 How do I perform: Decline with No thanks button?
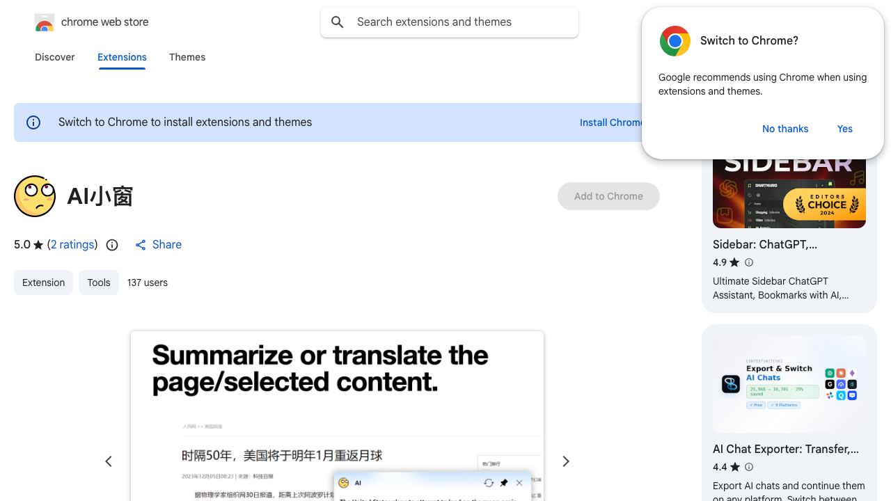coord(785,129)
